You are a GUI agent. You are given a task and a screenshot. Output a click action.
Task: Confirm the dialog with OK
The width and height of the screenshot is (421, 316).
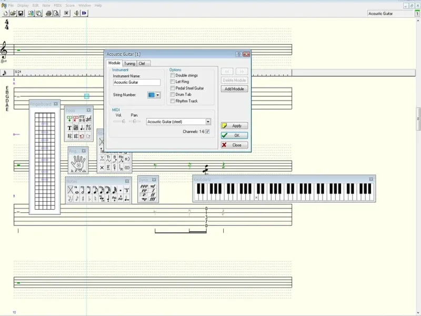point(234,135)
